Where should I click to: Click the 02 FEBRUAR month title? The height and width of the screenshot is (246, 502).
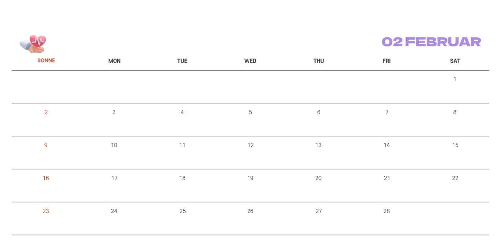click(x=431, y=42)
